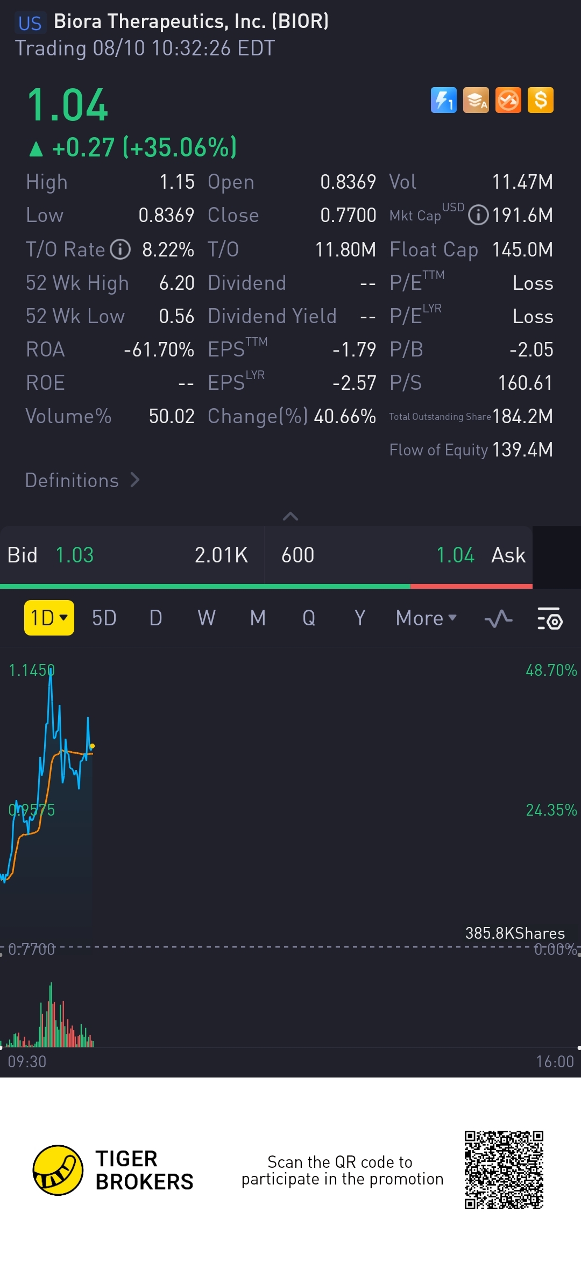The height and width of the screenshot is (1263, 581).
Task: Tap info icon next to T/O Rate
Action: [121, 249]
